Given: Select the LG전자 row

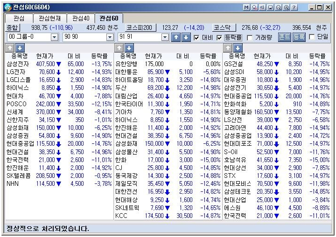Looking at the screenshot, I should coord(59,72).
